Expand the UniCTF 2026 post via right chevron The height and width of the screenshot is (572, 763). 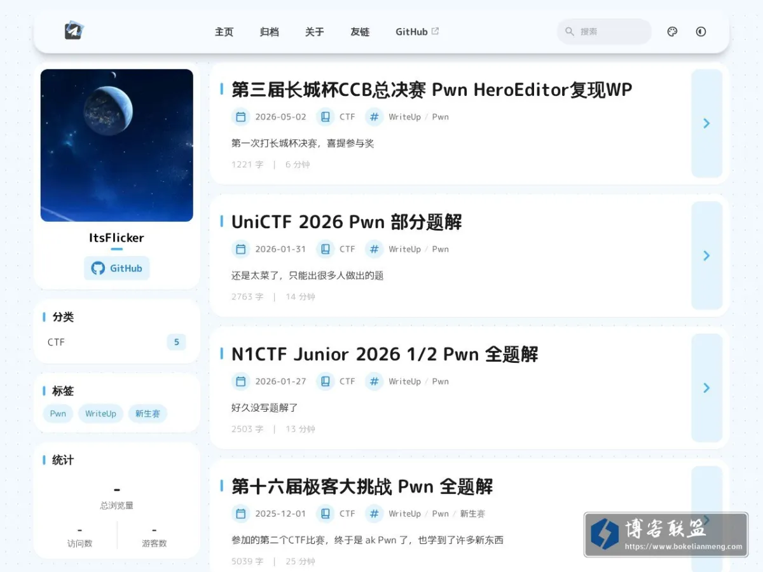click(707, 255)
